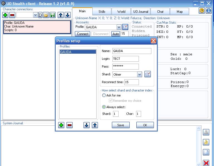Click the Pass password field
The image size is (214, 166).
126,66
